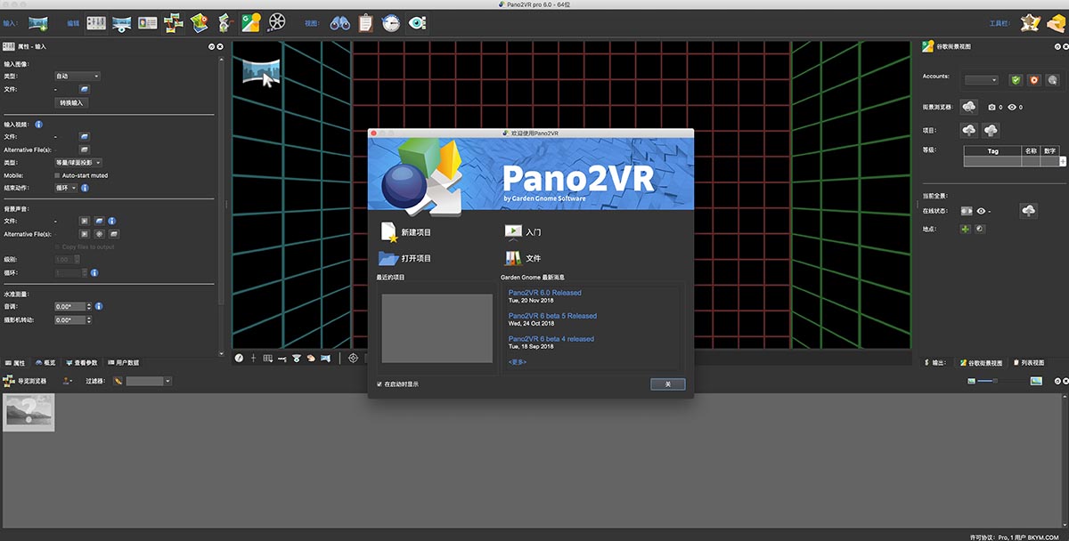
Task: Open the end action dropdown
Action: coord(66,188)
